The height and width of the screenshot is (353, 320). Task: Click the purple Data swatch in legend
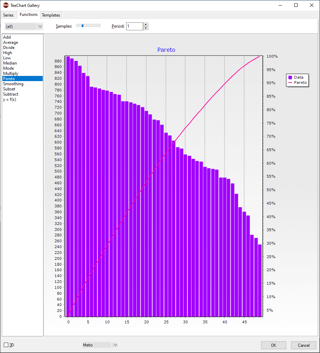click(290, 77)
